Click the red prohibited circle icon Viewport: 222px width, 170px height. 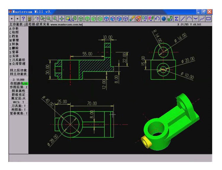(138, 19)
